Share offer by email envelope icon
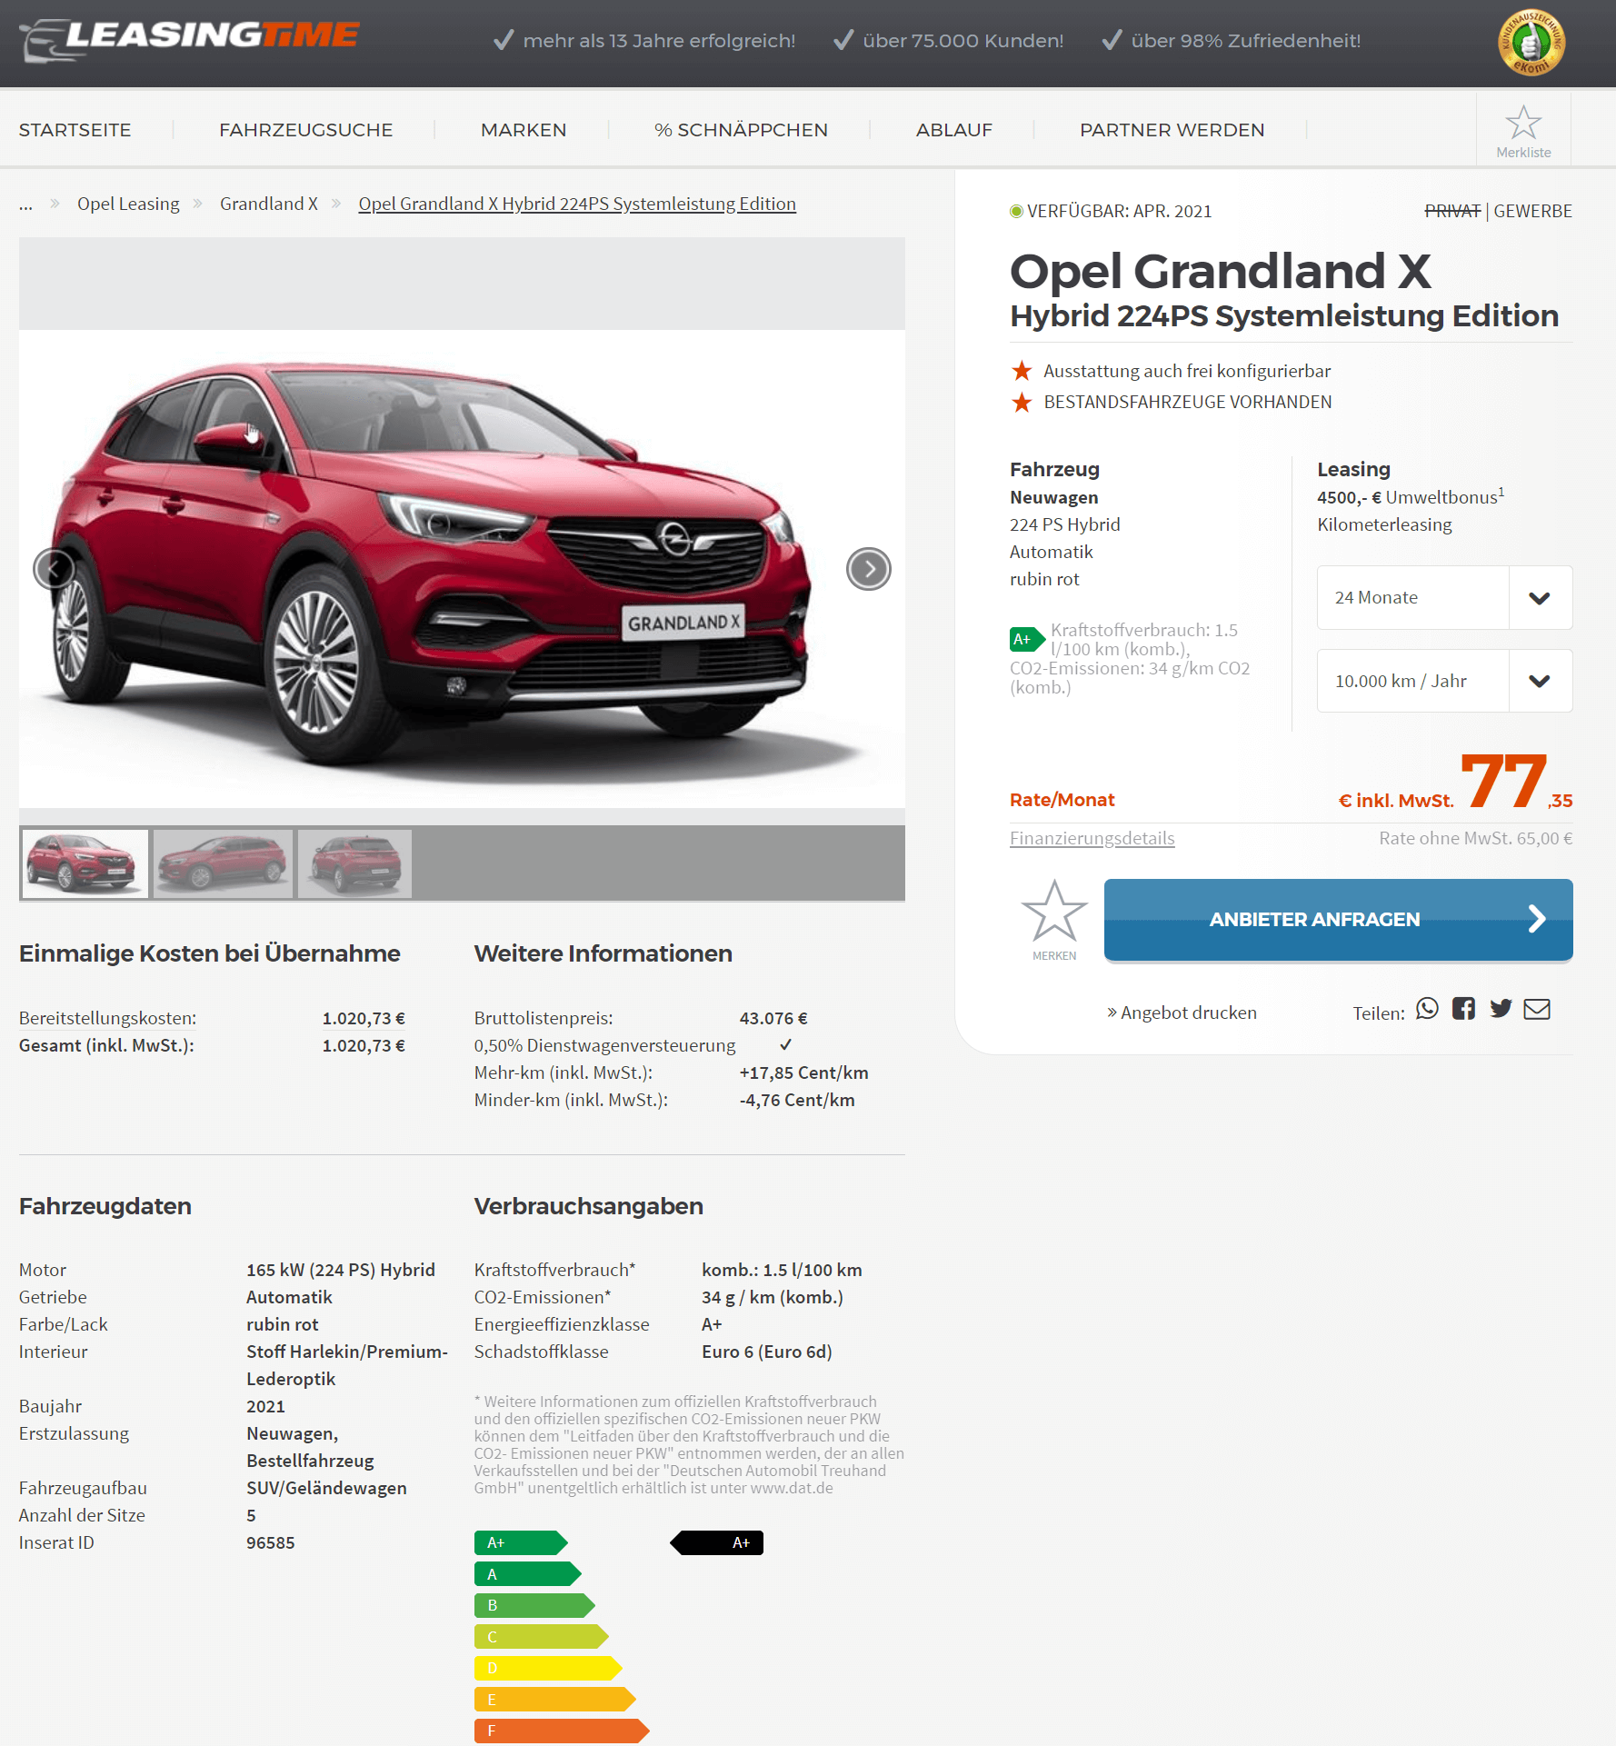The width and height of the screenshot is (1616, 1746). point(1537,1009)
